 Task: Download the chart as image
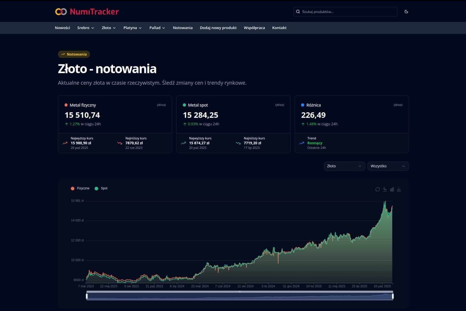pos(399,189)
